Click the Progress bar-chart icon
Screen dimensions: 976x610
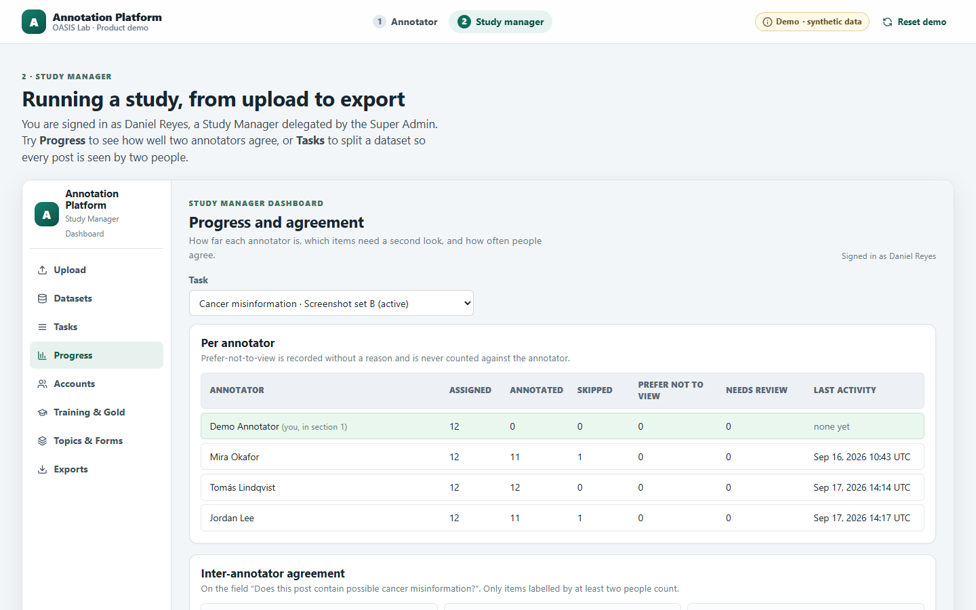point(42,355)
